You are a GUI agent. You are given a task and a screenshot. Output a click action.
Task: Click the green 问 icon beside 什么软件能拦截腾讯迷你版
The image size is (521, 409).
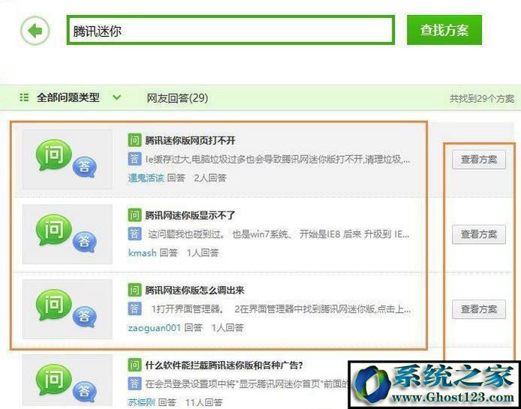coord(134,365)
